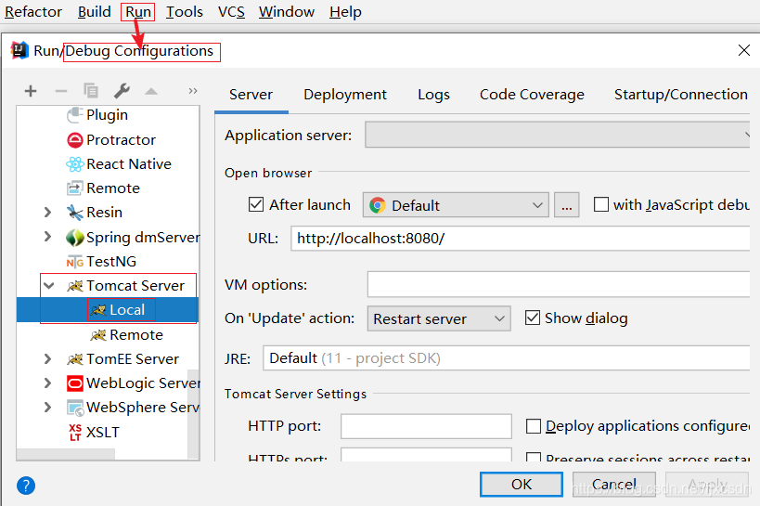The width and height of the screenshot is (760, 506).
Task: Select the WebSphere Server icon
Action: click(75, 408)
